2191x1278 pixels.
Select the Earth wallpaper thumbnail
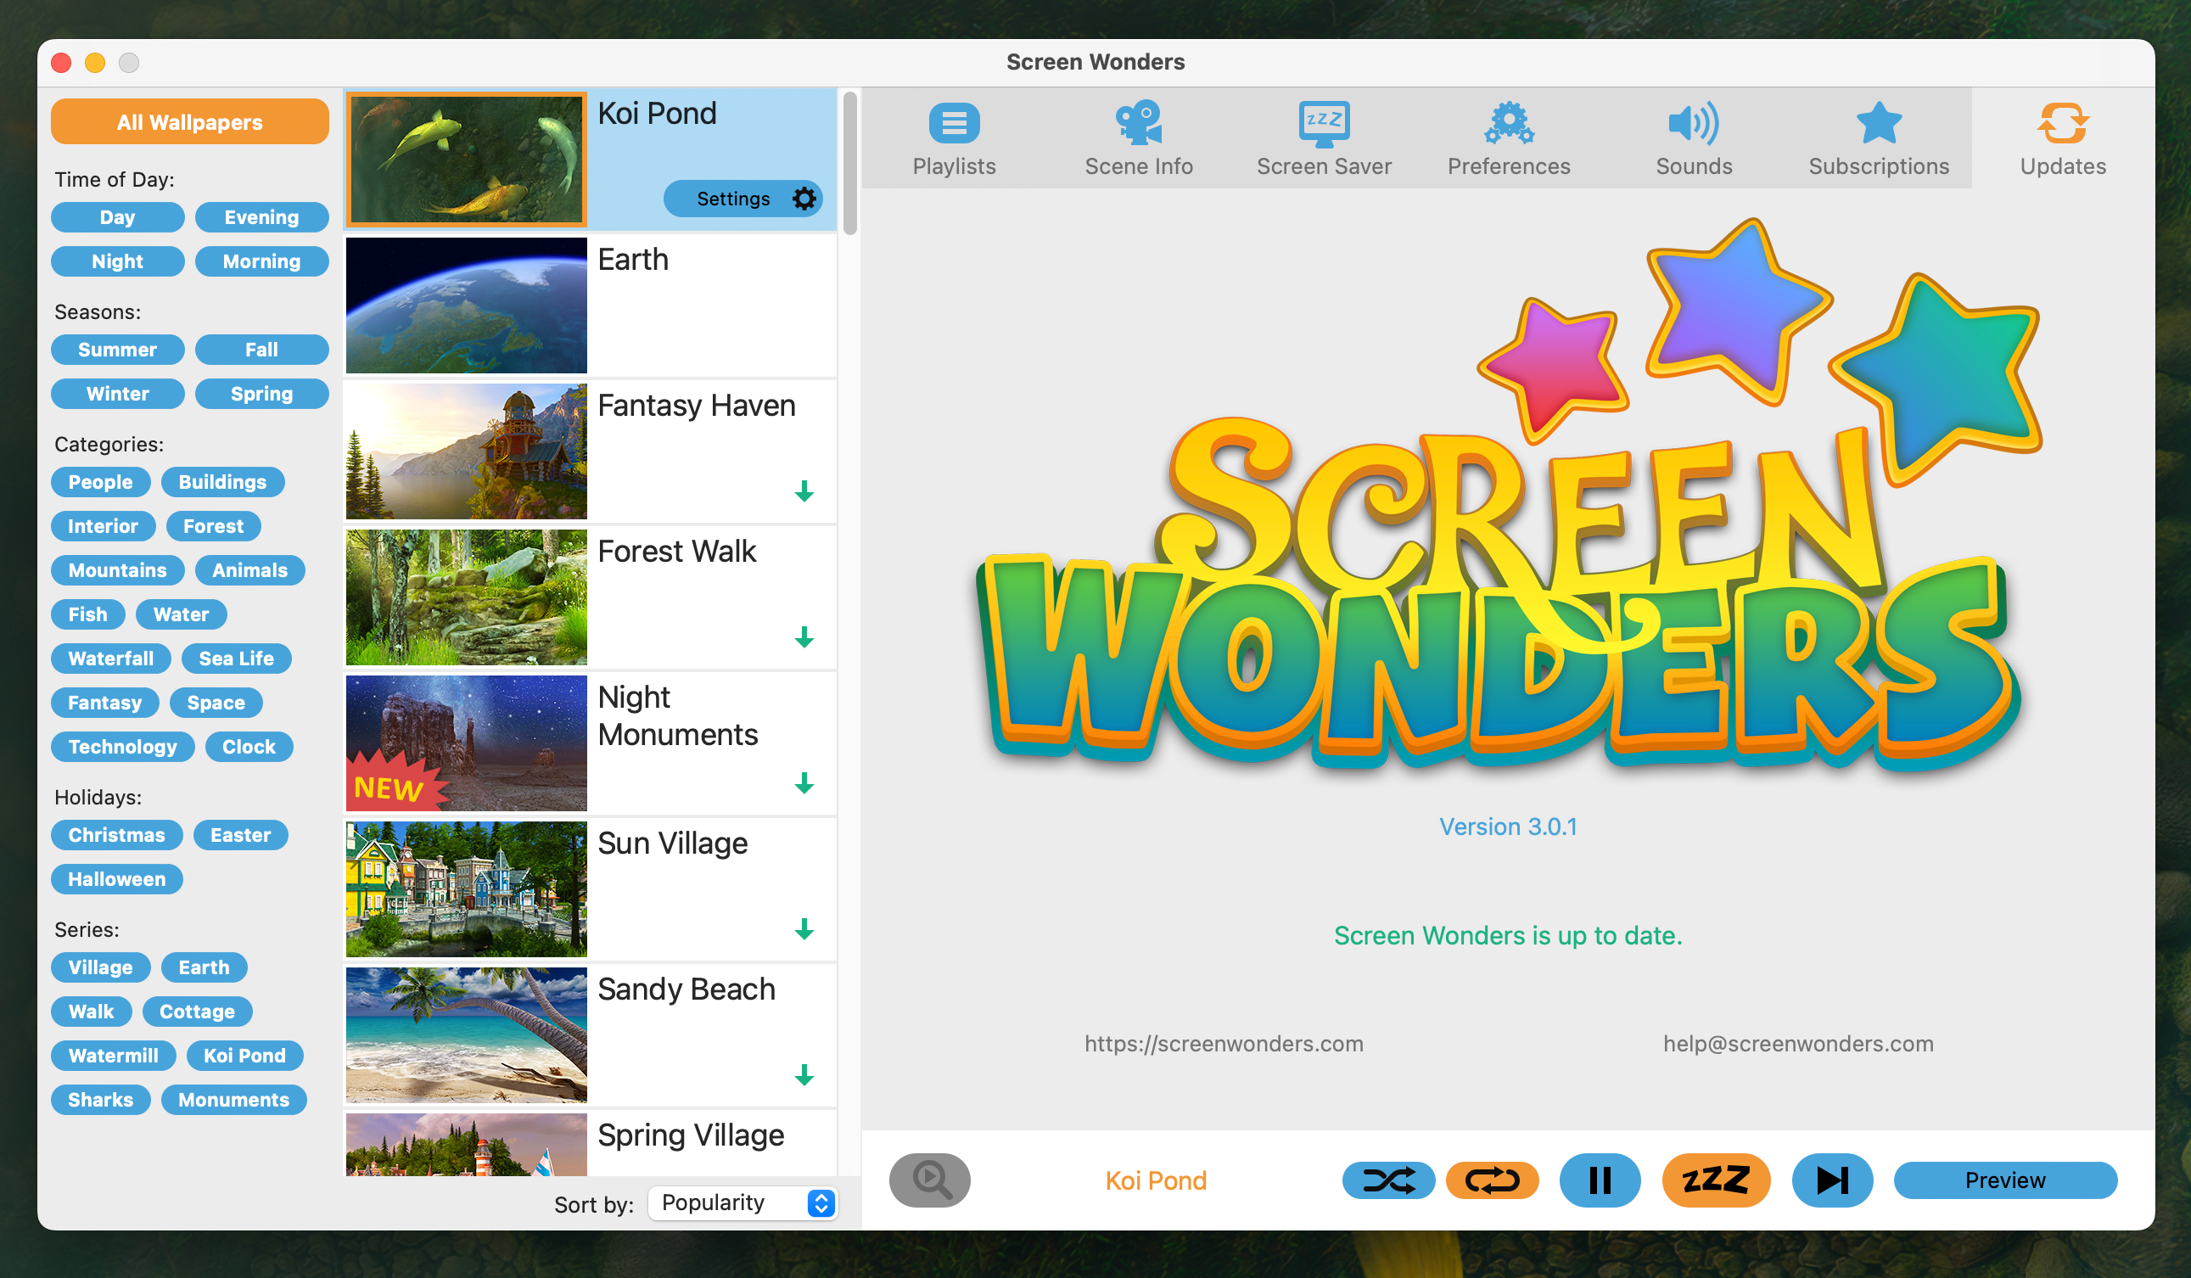pyautogui.click(x=466, y=305)
